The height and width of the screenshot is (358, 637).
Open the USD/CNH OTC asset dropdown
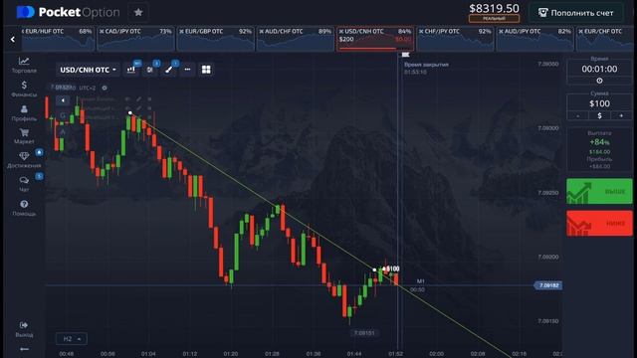click(88, 70)
